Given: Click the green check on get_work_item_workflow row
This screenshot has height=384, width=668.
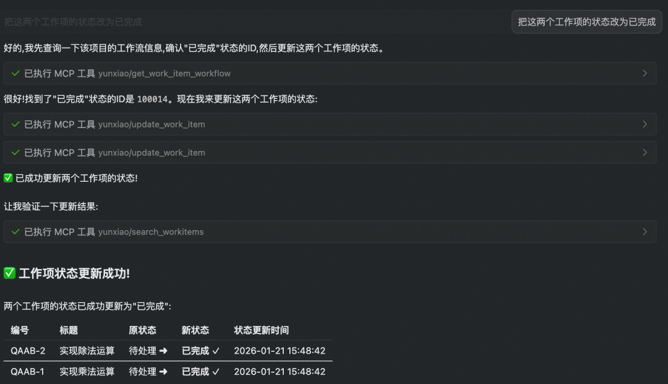Looking at the screenshot, I should [x=15, y=73].
